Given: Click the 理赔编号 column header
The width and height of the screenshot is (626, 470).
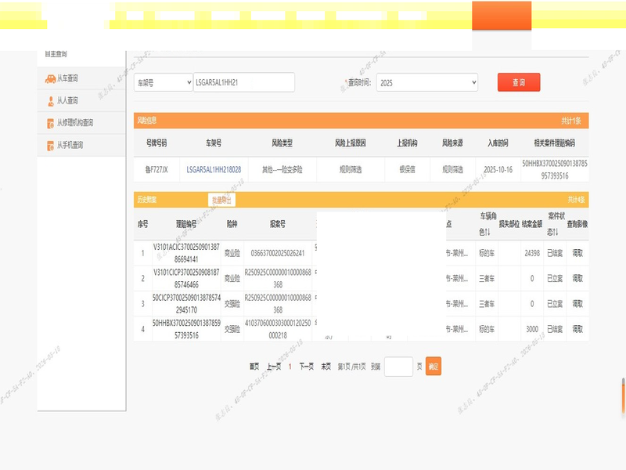Looking at the screenshot, I should coord(186,224).
